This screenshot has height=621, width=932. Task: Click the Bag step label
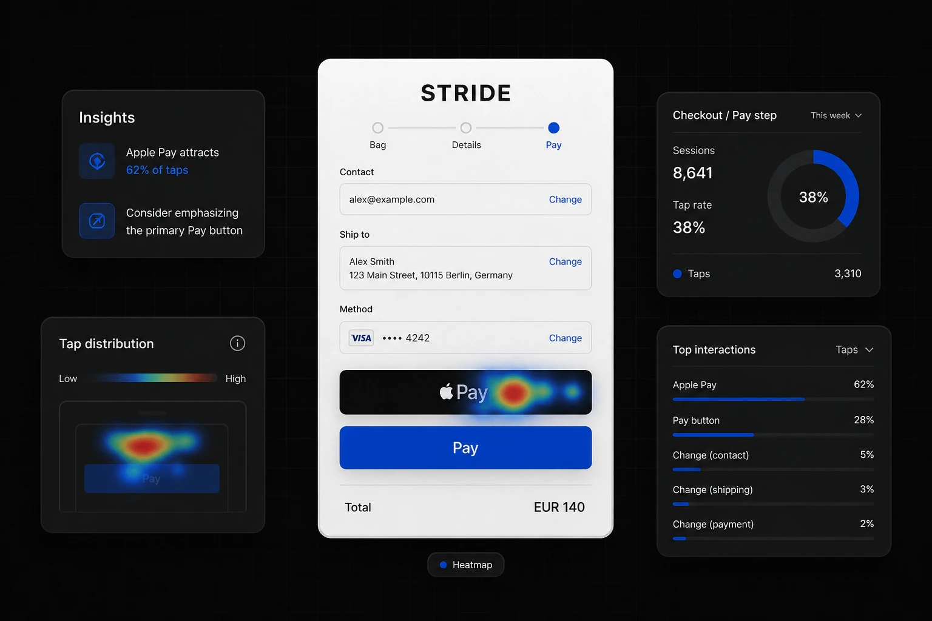377,145
